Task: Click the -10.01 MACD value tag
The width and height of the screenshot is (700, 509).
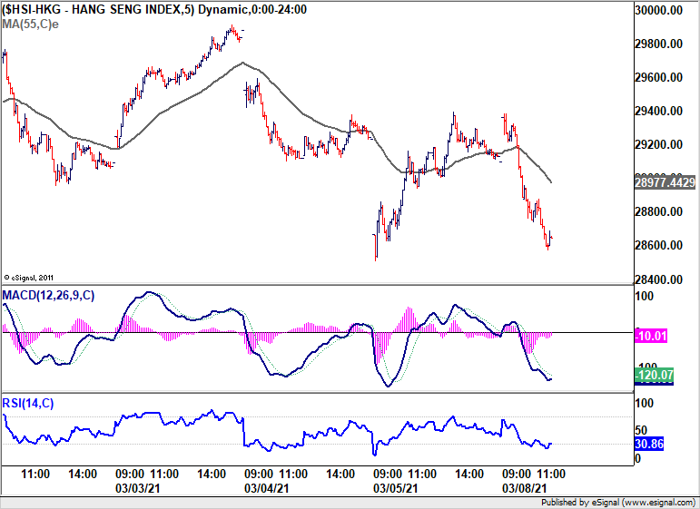Action: tap(651, 337)
